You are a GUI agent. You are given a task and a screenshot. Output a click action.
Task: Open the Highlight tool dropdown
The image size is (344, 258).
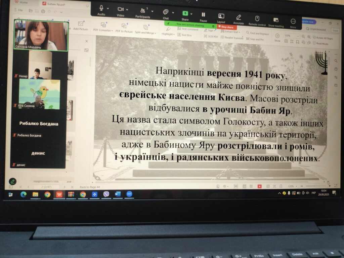coord(168,31)
